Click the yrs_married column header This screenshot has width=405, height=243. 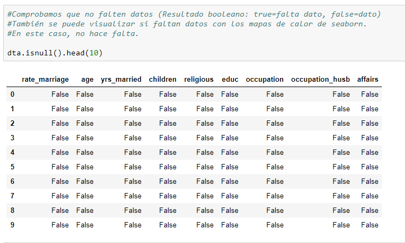click(x=121, y=80)
